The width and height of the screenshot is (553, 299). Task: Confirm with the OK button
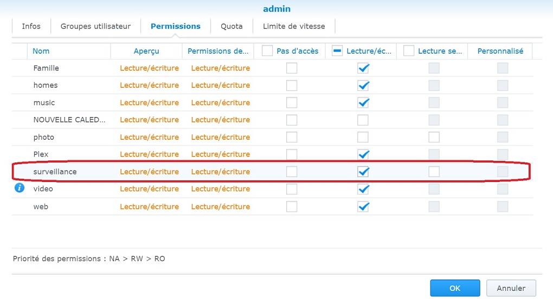pos(455,288)
